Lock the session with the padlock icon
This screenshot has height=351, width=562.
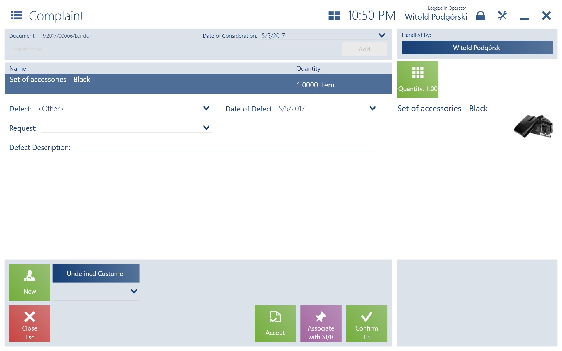tap(480, 16)
